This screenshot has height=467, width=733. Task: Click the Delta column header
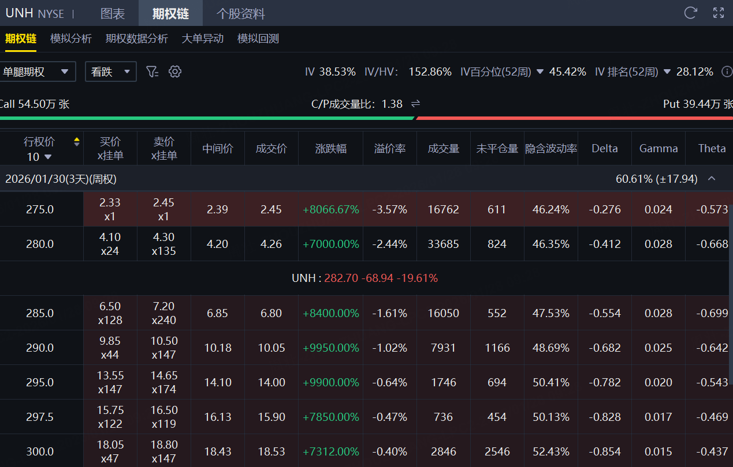(605, 149)
